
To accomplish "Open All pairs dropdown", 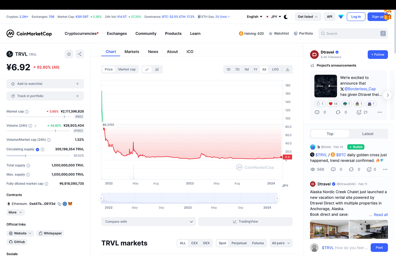I will pos(281,243).
